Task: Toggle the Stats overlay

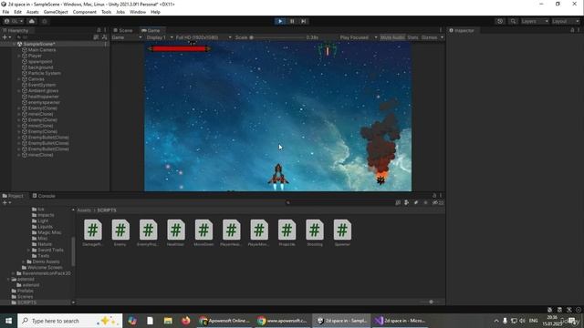Action: 412,37
